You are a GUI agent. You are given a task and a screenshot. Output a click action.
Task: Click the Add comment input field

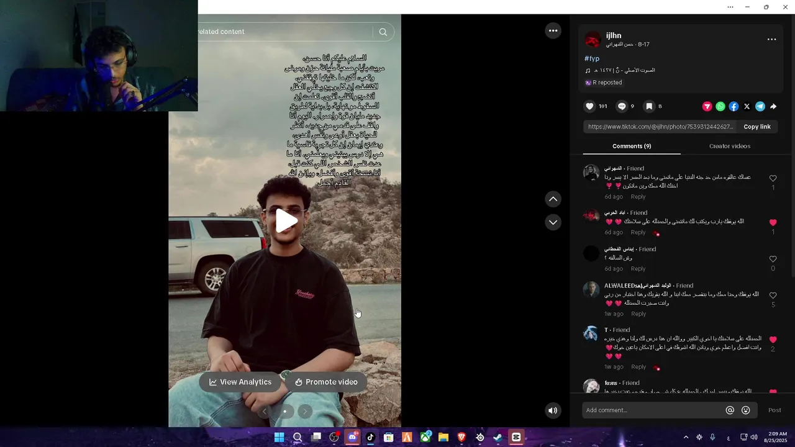click(653, 410)
